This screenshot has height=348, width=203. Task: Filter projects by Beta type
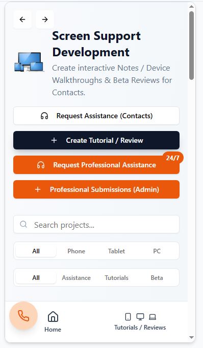157,278
